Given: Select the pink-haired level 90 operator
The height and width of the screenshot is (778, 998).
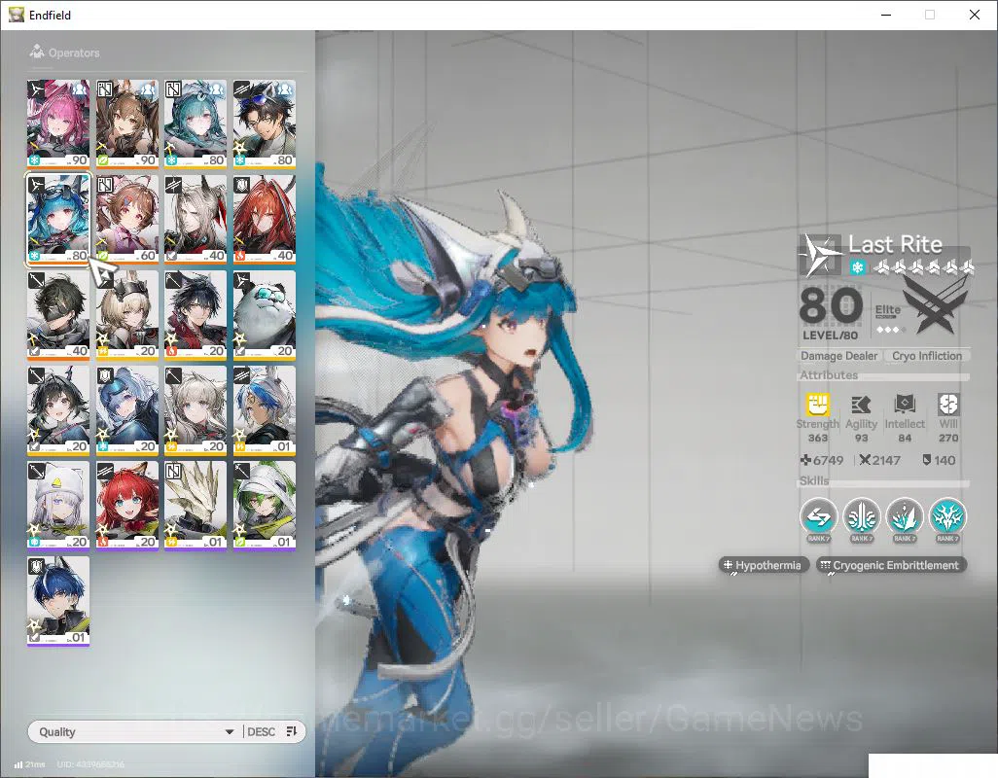Looking at the screenshot, I should 58,124.
